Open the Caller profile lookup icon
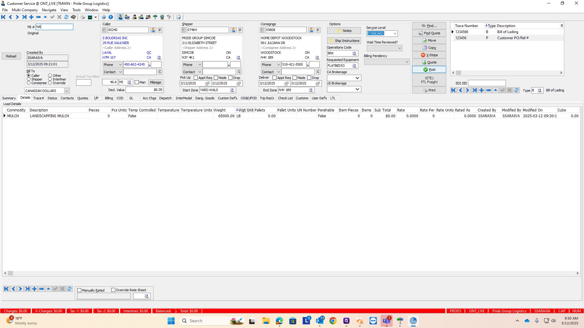This screenshot has height=328, width=584. [x=153, y=30]
